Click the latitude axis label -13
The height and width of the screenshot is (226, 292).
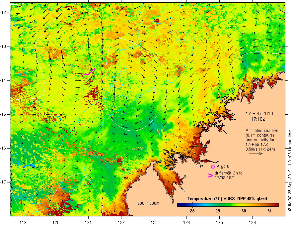(3, 47)
